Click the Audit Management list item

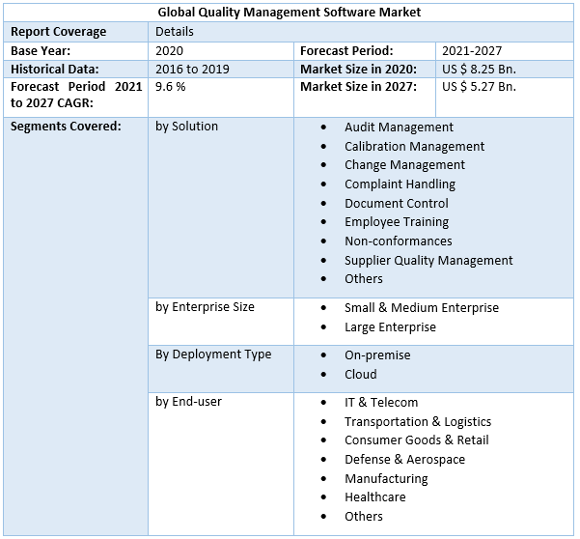[x=399, y=127]
